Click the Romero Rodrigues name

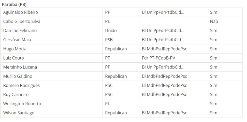click(21, 85)
